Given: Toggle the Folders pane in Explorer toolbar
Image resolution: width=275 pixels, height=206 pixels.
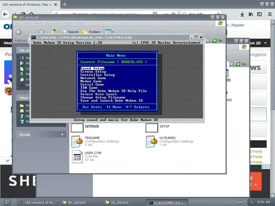Looking at the screenshot, I should point(91,32).
